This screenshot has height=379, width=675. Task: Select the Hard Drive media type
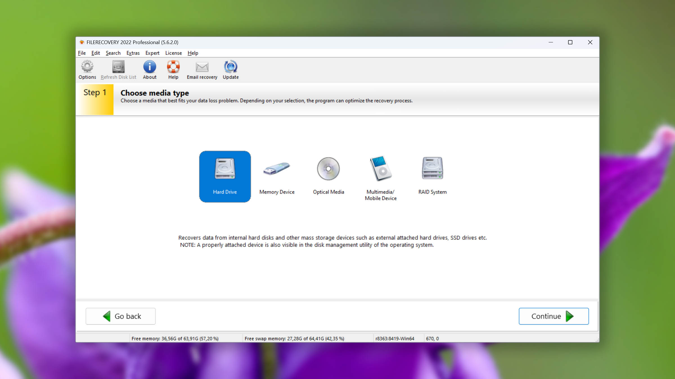point(225,177)
